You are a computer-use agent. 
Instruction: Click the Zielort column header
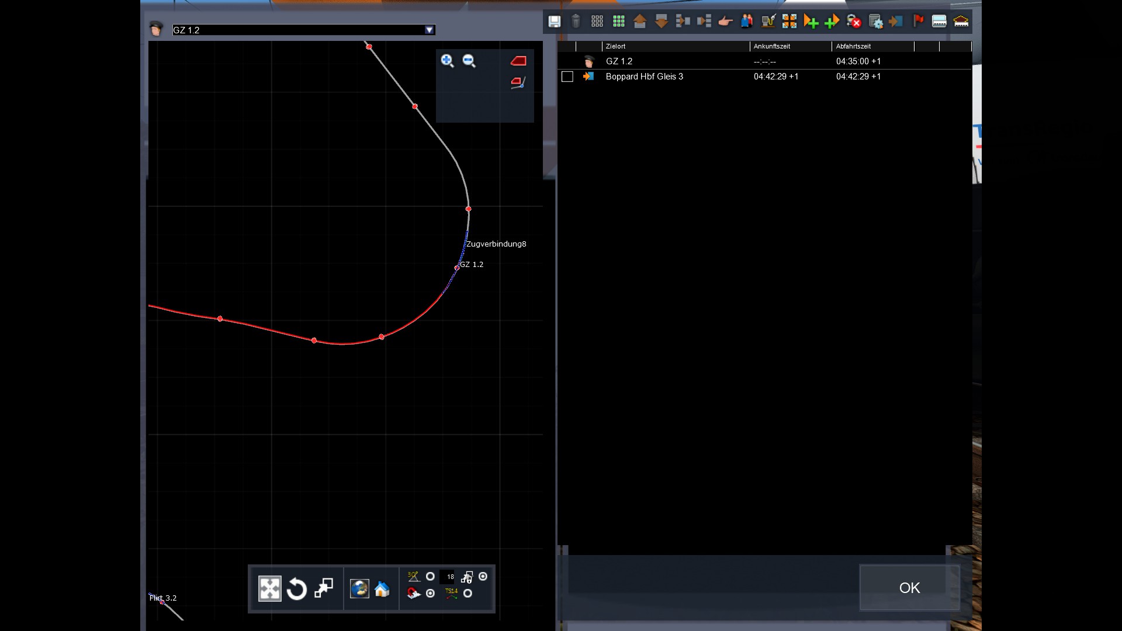point(676,46)
